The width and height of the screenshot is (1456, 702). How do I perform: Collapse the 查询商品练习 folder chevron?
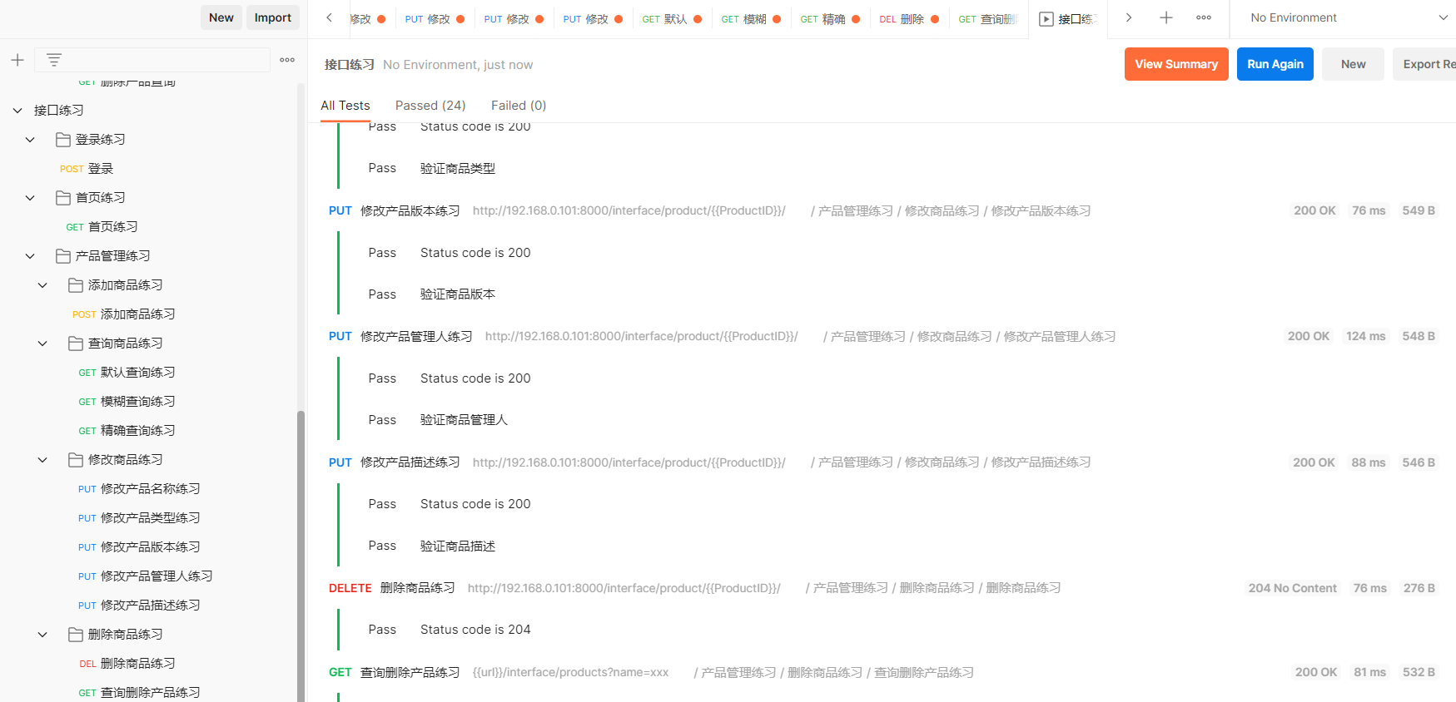42,344
